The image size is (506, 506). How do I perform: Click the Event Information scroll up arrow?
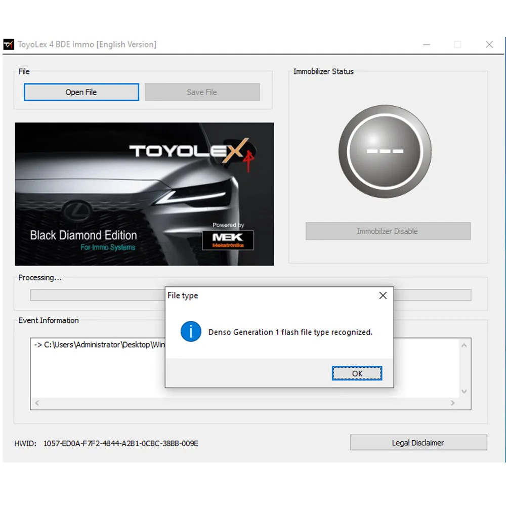(464, 346)
